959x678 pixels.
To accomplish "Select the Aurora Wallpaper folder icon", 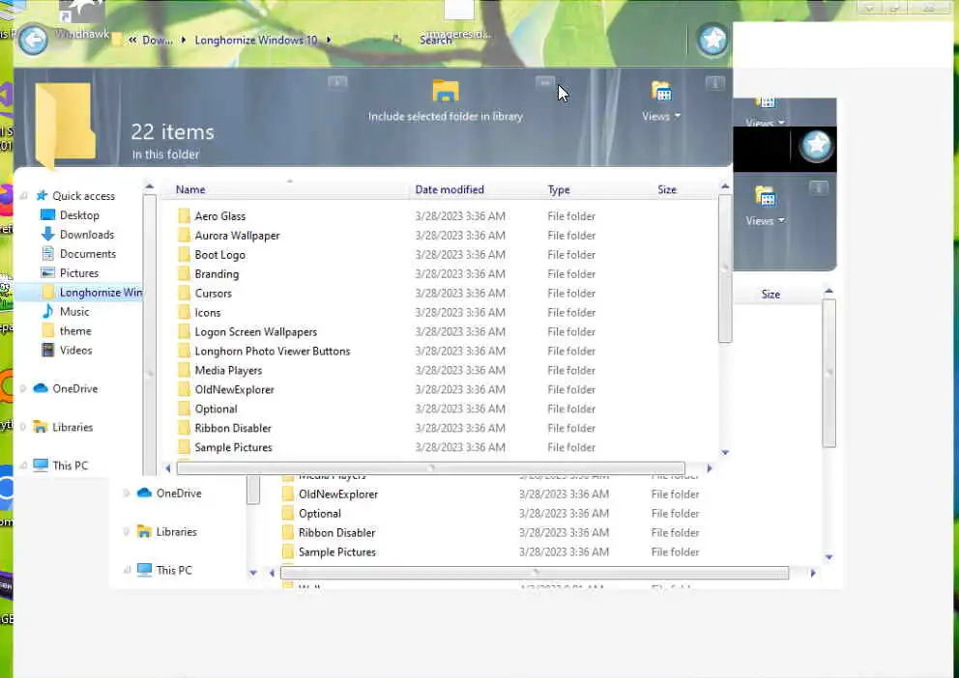I will point(184,235).
